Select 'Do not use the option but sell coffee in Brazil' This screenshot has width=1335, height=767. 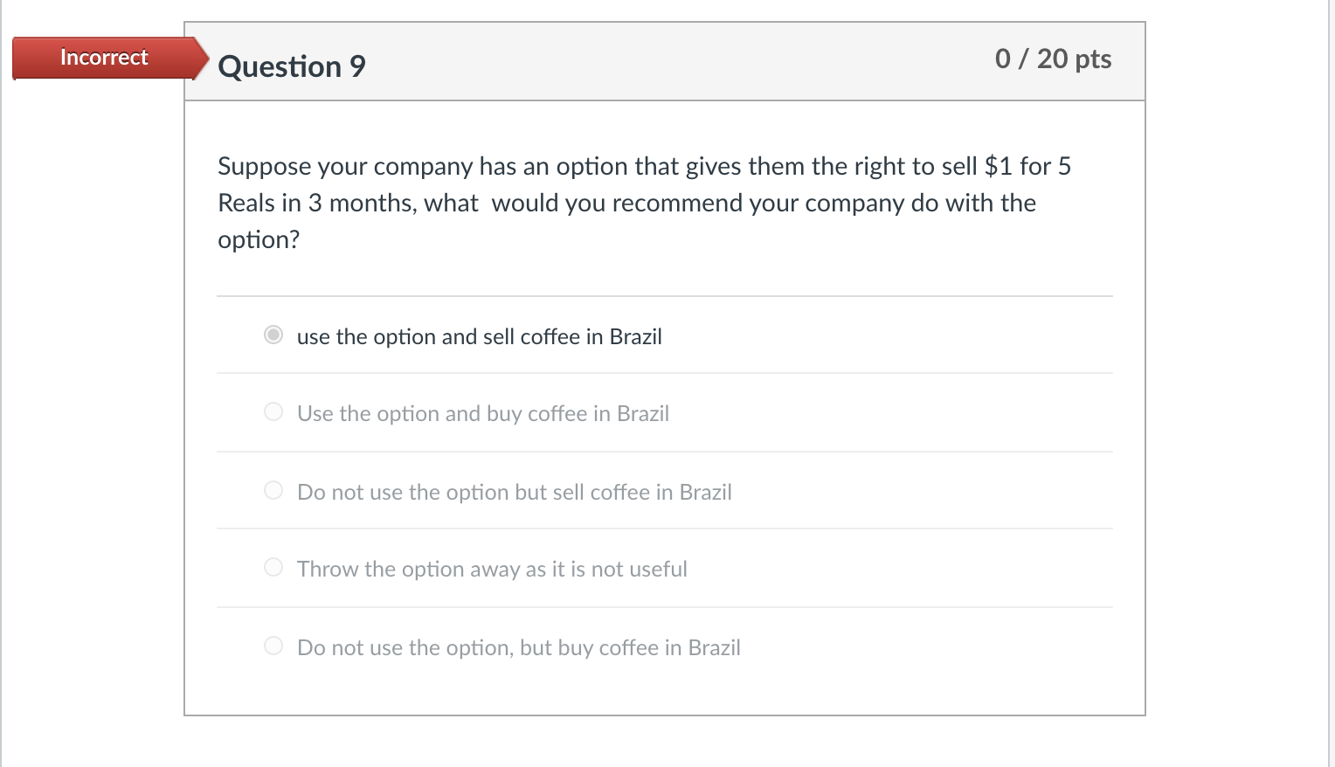(514, 492)
